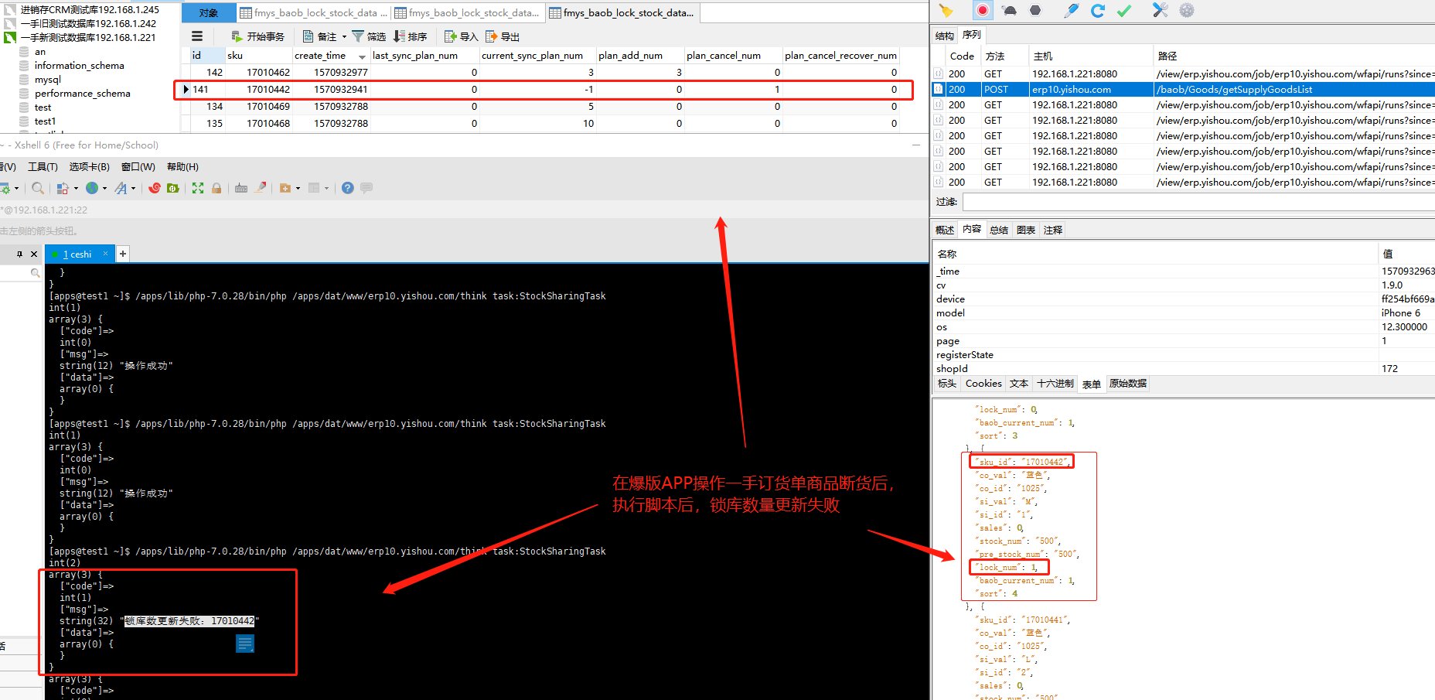Open the globe icon dropdown arrow

[104, 188]
